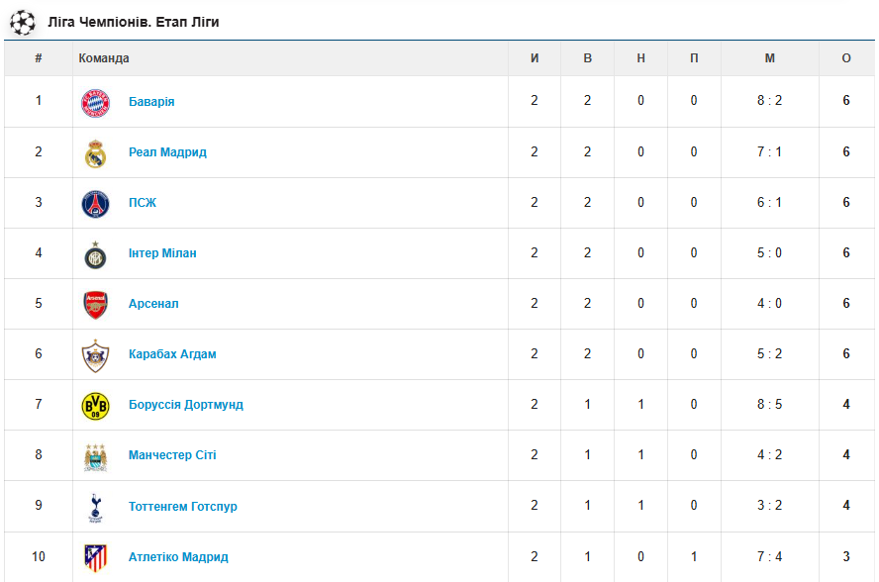Click the PSG club logo

[x=95, y=203]
